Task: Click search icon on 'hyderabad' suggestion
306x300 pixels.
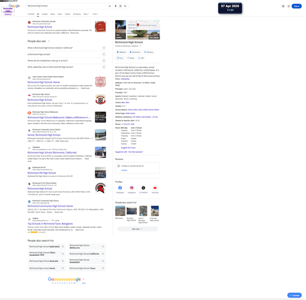Action: click(x=63, y=247)
